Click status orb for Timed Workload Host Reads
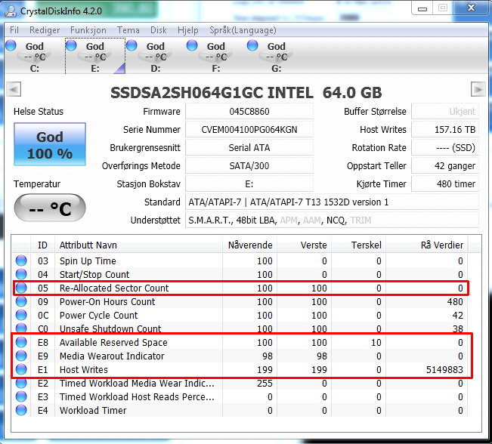The image size is (492, 444). (x=21, y=396)
